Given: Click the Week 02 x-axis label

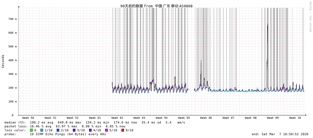Looking at the screenshot, I should click(x=117, y=118).
